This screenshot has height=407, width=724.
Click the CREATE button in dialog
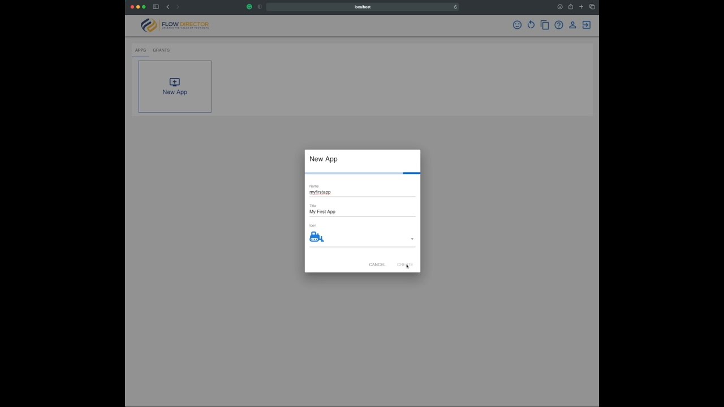[405, 265]
